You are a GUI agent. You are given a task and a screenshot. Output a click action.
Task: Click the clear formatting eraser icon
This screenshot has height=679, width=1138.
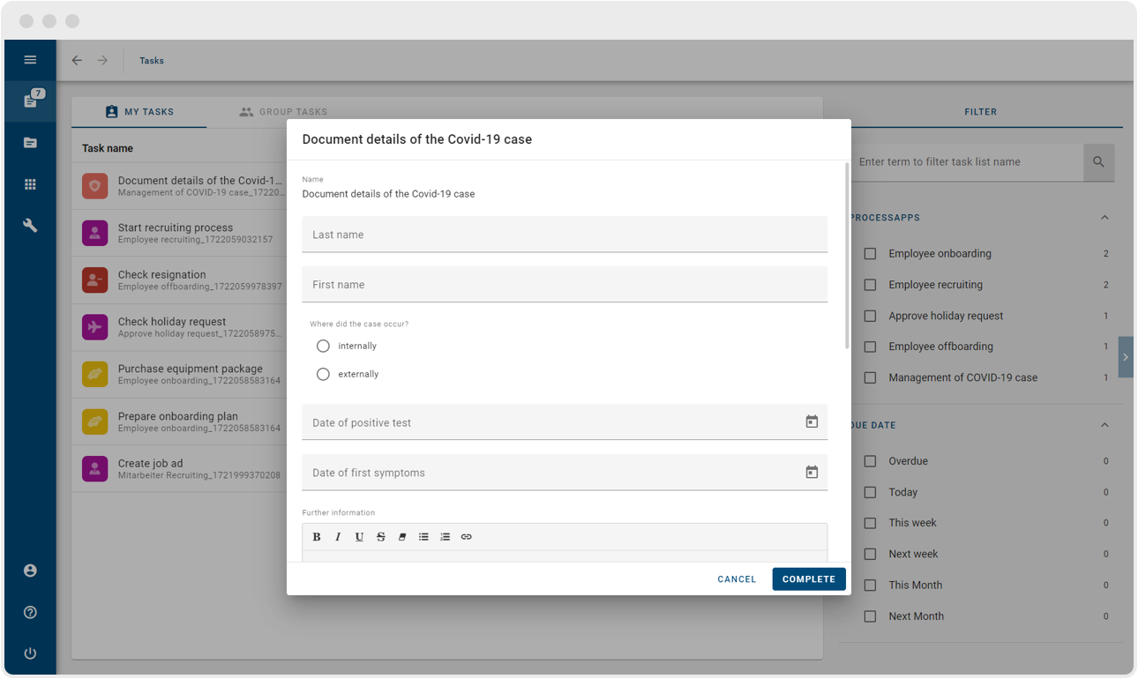(x=402, y=537)
